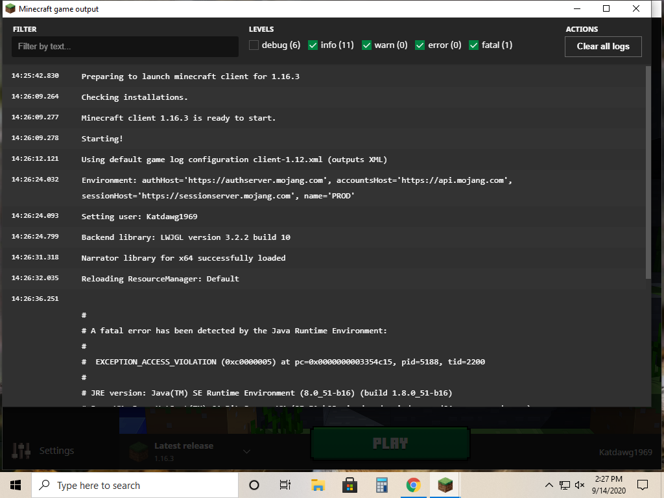Select the Environment authHost log line
Screen dimensions: 664x498
tap(297, 188)
